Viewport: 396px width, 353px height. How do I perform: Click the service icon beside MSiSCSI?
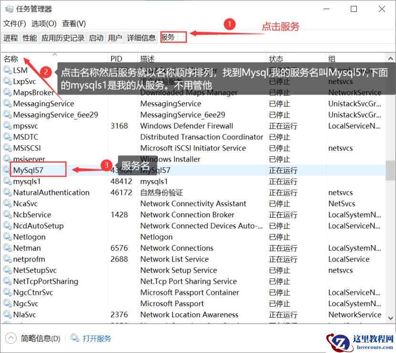pyautogui.click(x=7, y=148)
